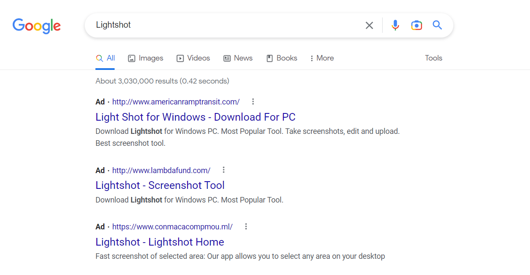This screenshot has height=275, width=530.
Task: Open three-dot menu beside lambdafund ad
Action: point(224,170)
